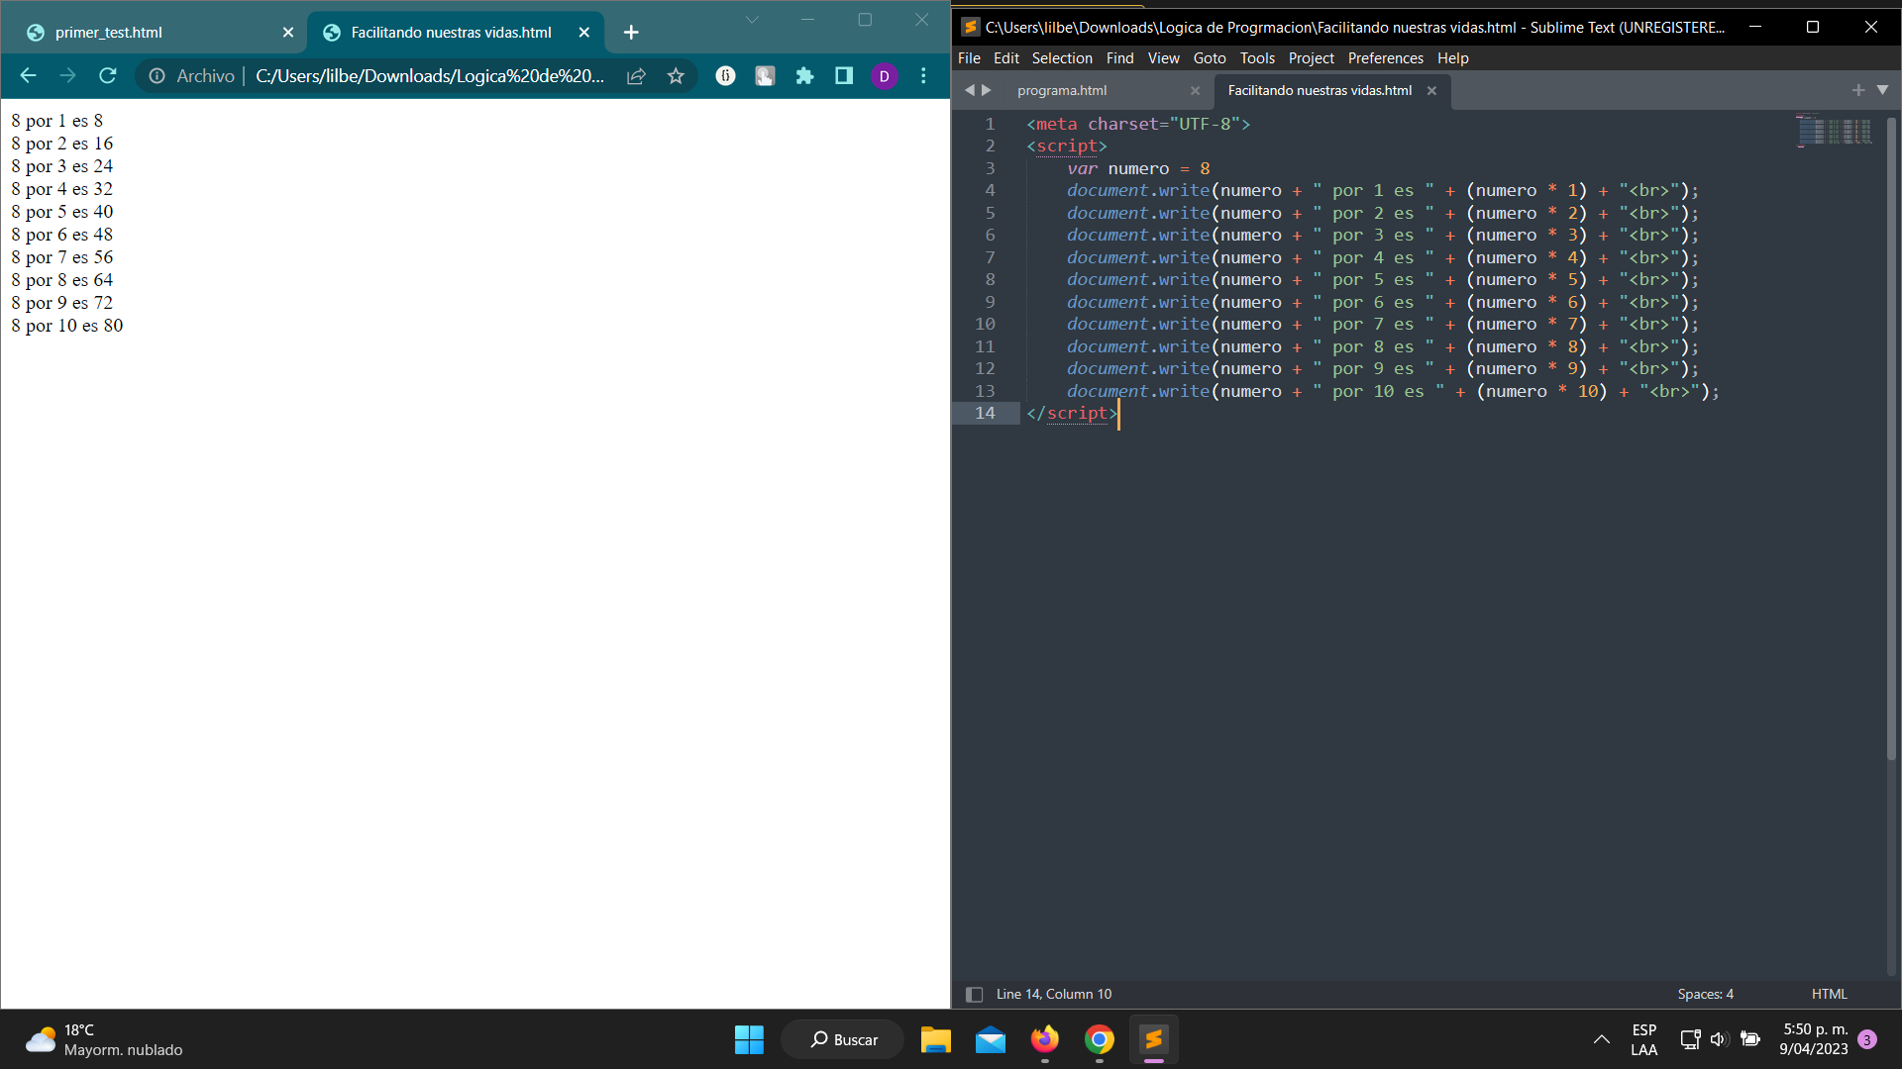Open the round black-and-white extension icon

click(x=726, y=76)
